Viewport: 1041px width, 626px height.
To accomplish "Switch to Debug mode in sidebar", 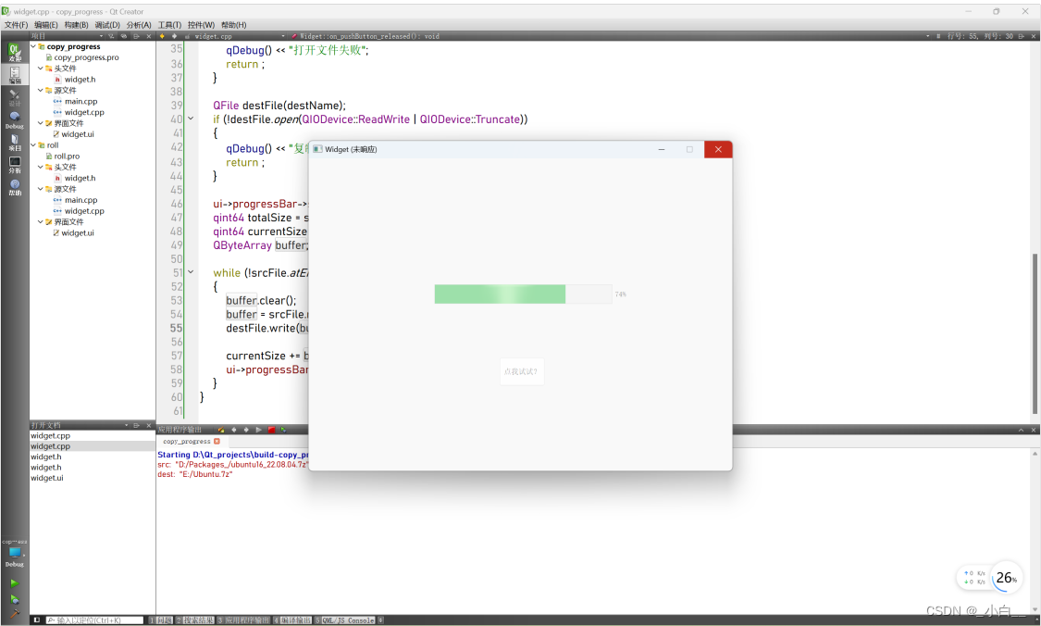I will pos(14,120).
